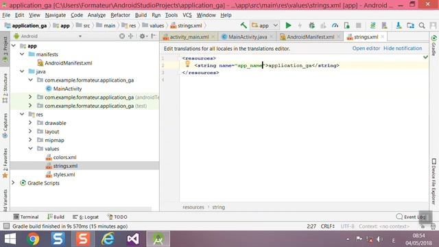Click the volume speaker tray icon
The height and width of the screenshot is (247, 439).
(x=379, y=239)
